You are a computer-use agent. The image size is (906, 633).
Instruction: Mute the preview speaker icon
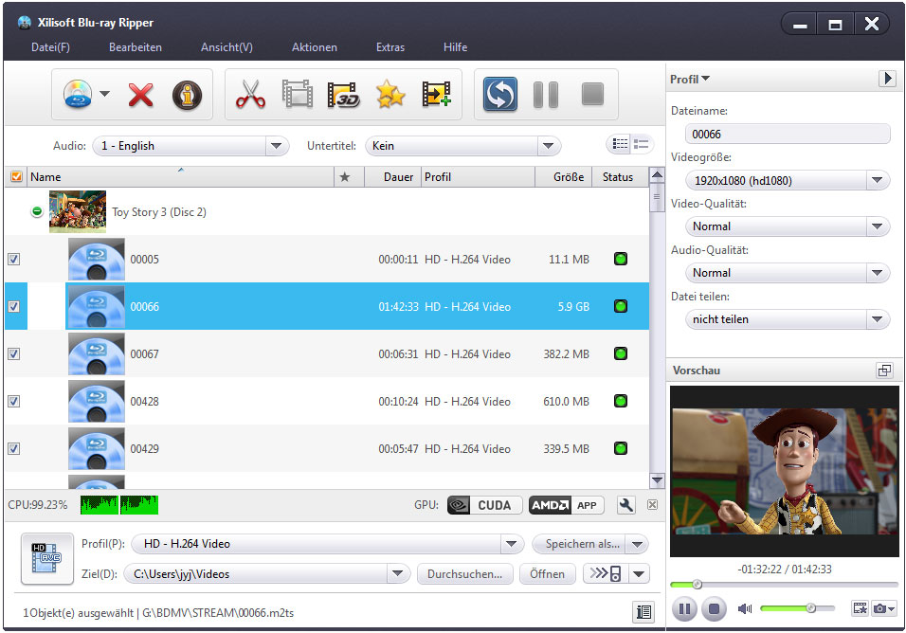(x=745, y=608)
